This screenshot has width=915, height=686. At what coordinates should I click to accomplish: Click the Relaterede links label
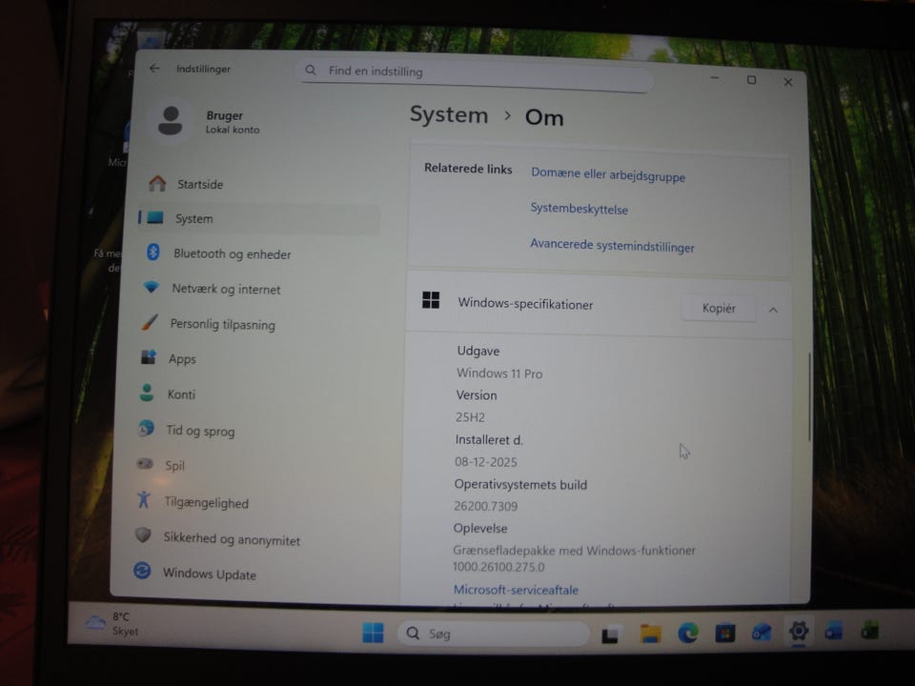[468, 169]
